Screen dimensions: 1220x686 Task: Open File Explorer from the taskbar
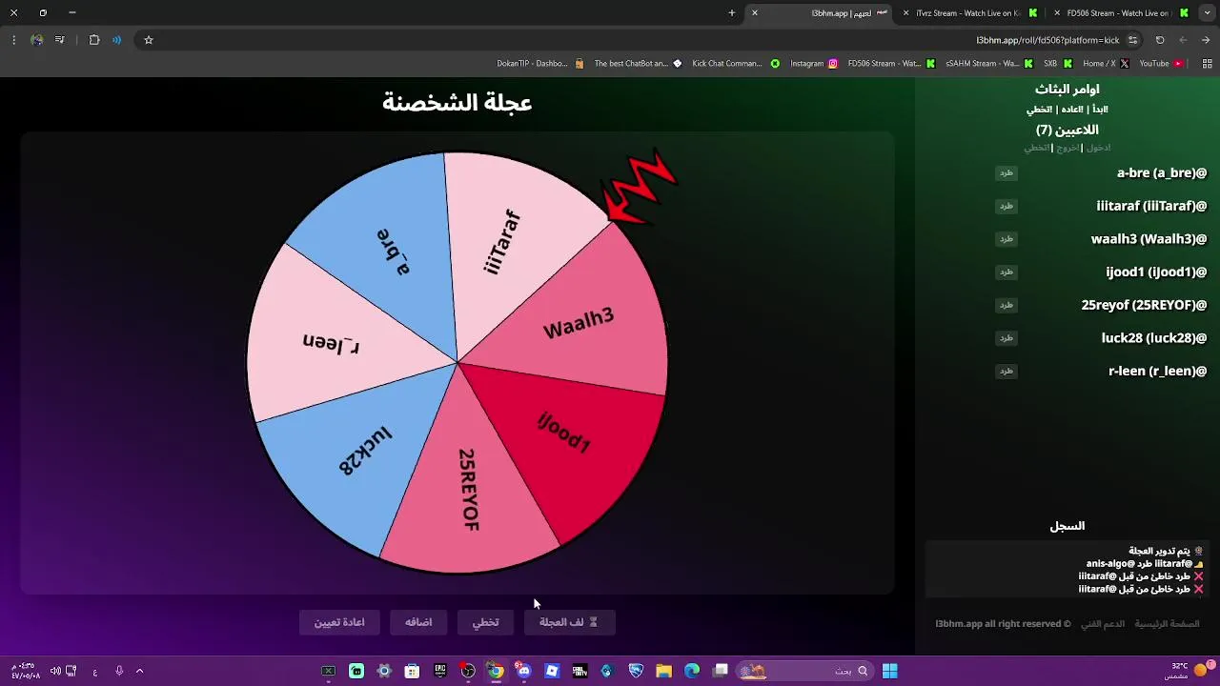(x=663, y=671)
